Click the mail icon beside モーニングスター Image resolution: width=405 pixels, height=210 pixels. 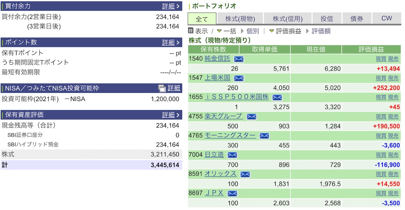pyautogui.click(x=264, y=136)
